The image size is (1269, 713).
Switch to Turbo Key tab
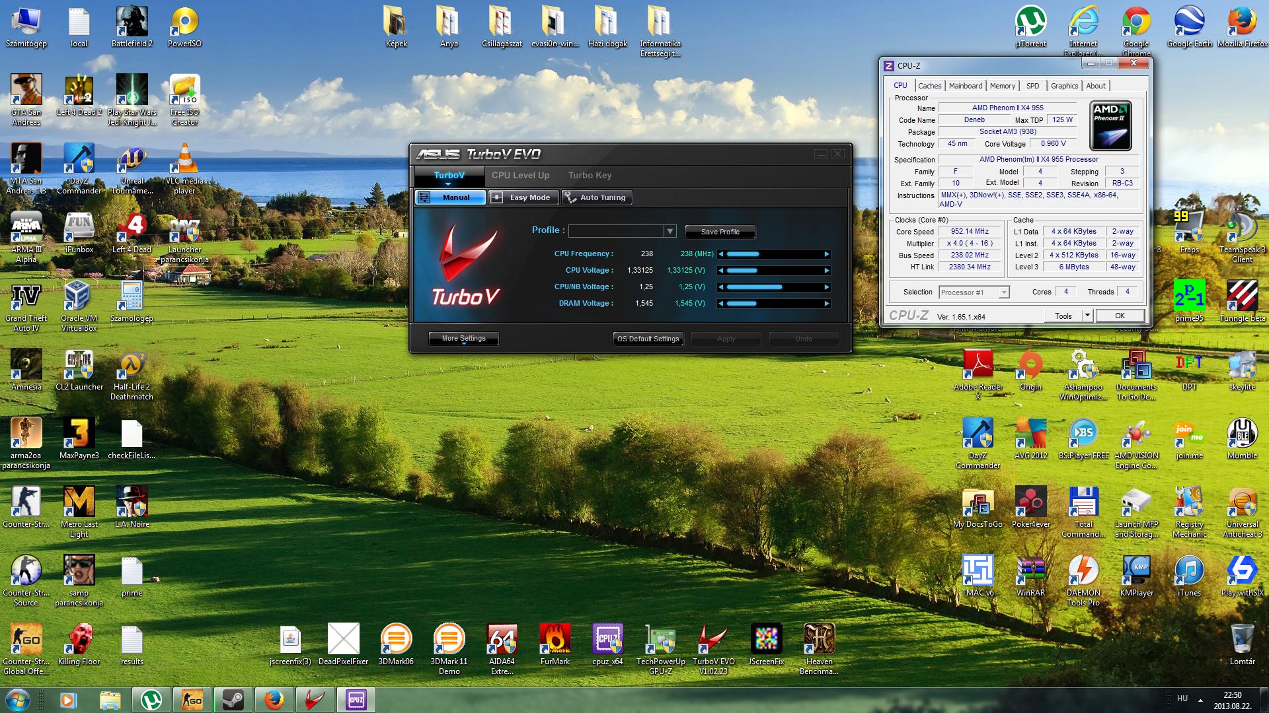coord(590,175)
